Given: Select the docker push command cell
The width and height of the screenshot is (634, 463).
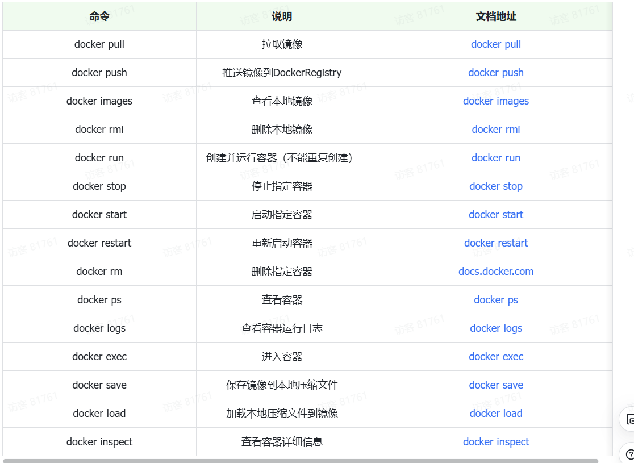Looking at the screenshot, I should pos(99,72).
